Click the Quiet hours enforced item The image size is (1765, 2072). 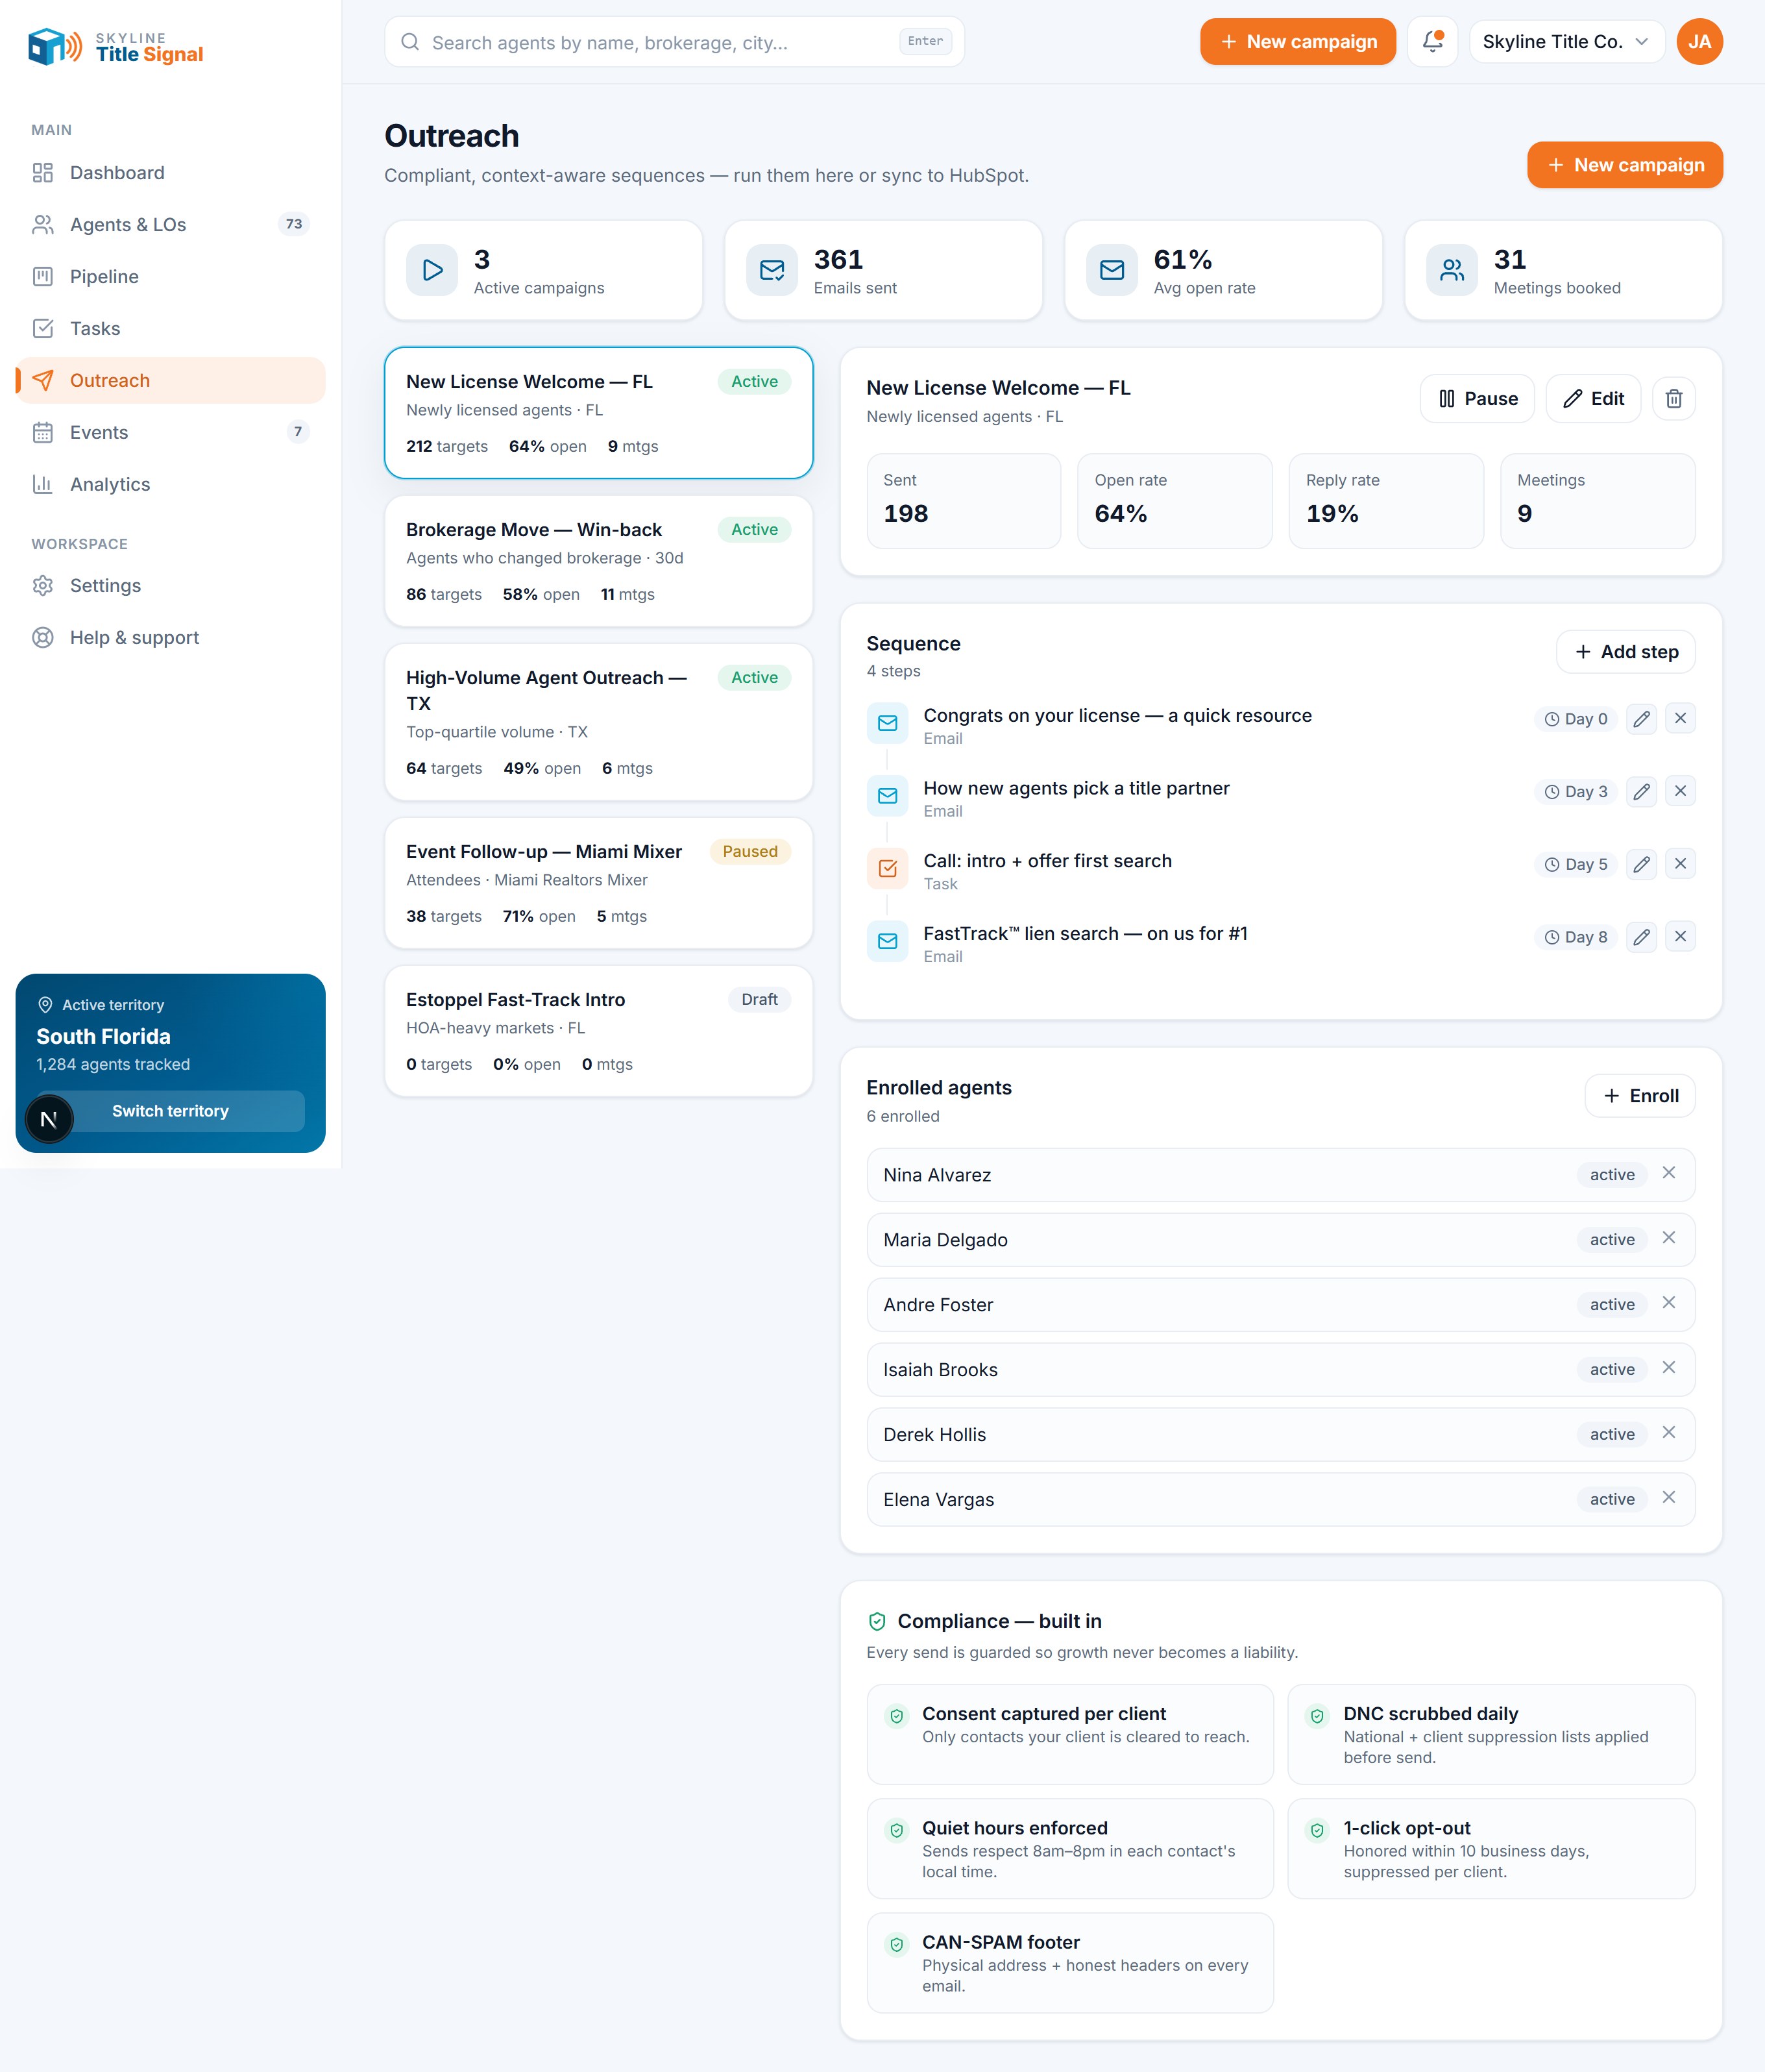1069,1849
